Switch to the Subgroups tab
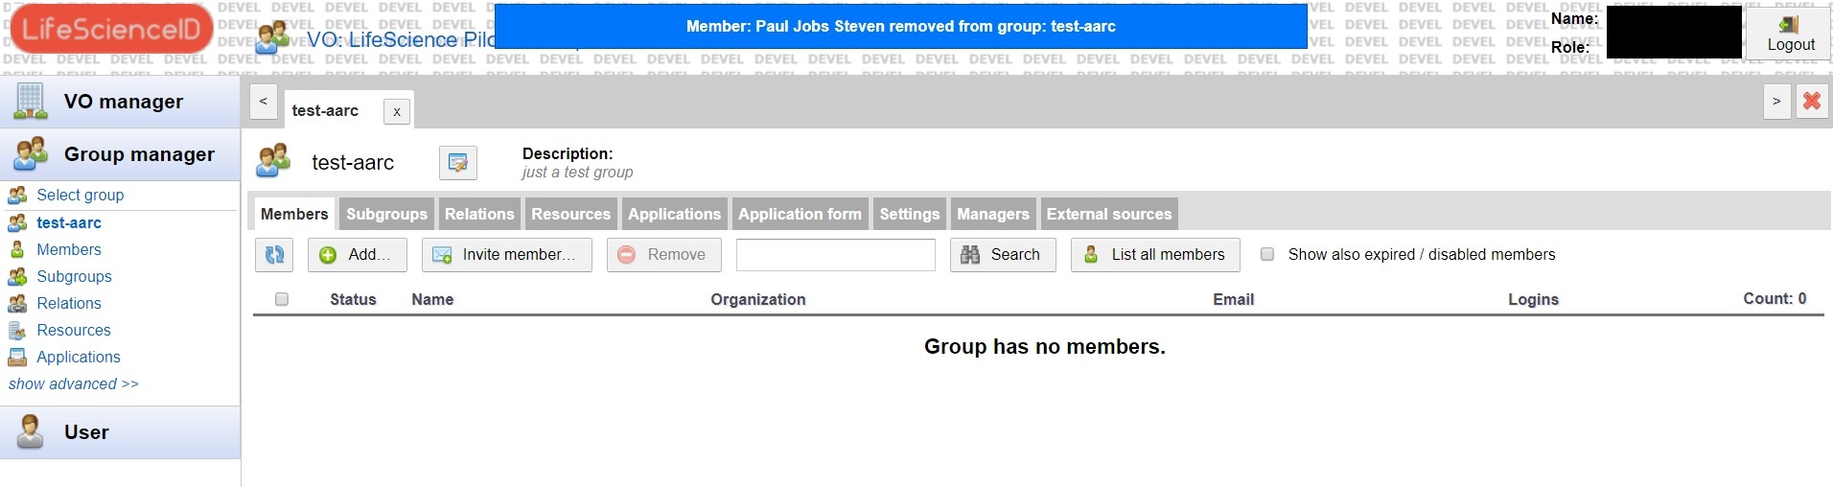 point(386,214)
